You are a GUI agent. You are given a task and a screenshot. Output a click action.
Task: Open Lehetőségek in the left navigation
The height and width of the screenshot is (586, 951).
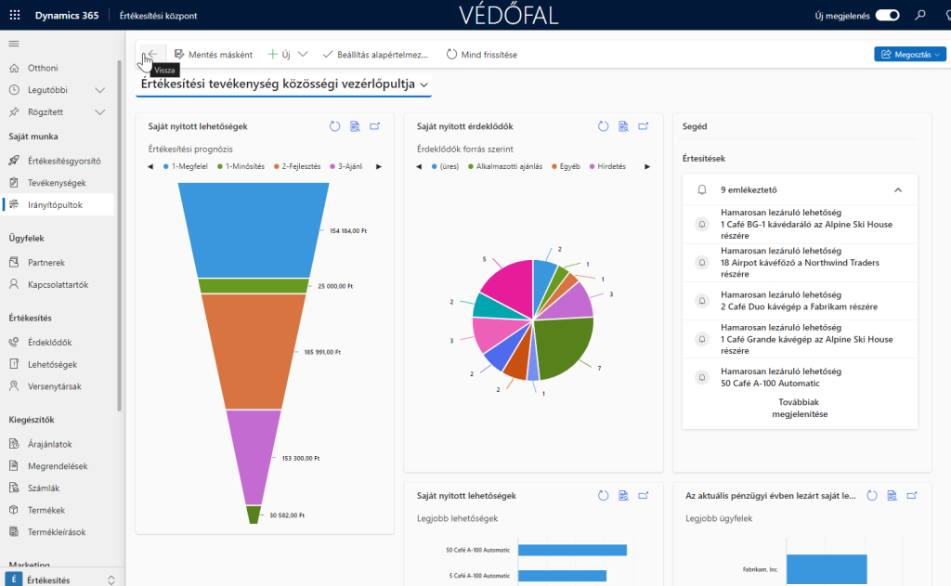tap(52, 364)
